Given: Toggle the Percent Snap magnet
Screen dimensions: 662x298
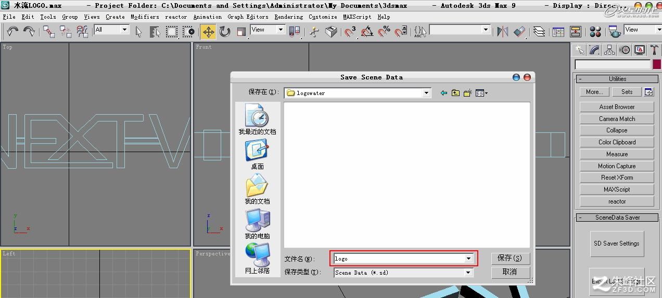Looking at the screenshot, I should 384,32.
